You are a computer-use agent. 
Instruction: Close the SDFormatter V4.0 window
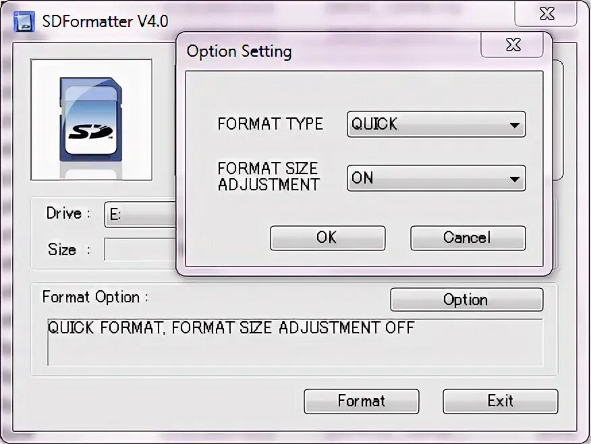(546, 14)
